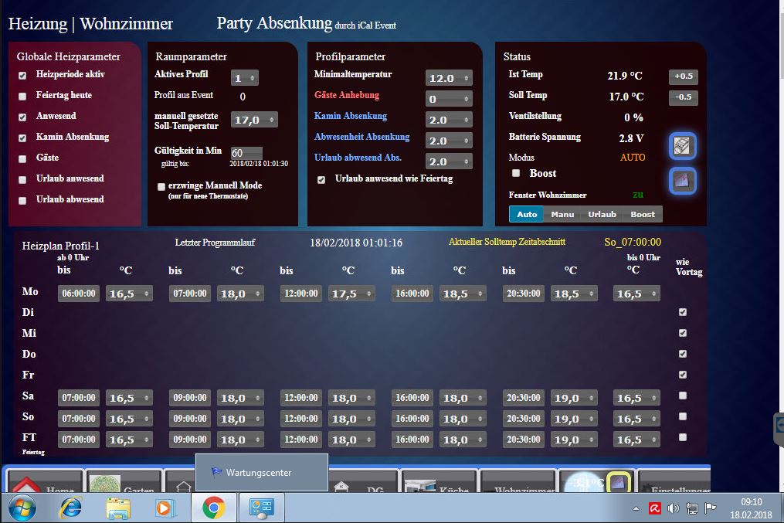Viewport: 784px width, 523px height.
Task: Open manuell gesetzte Soll-Temperatur dropdown
Action: point(254,120)
